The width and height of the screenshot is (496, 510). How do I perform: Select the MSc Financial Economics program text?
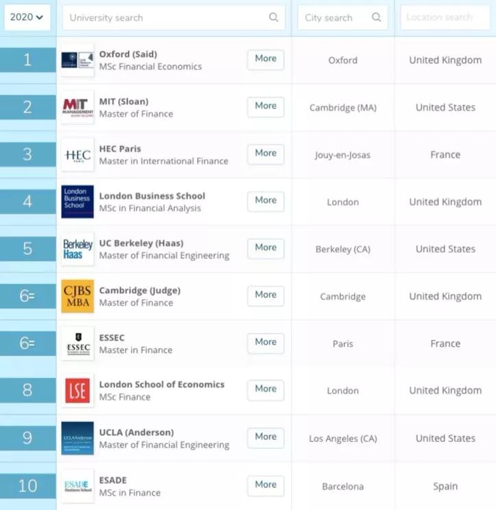pyautogui.click(x=150, y=67)
